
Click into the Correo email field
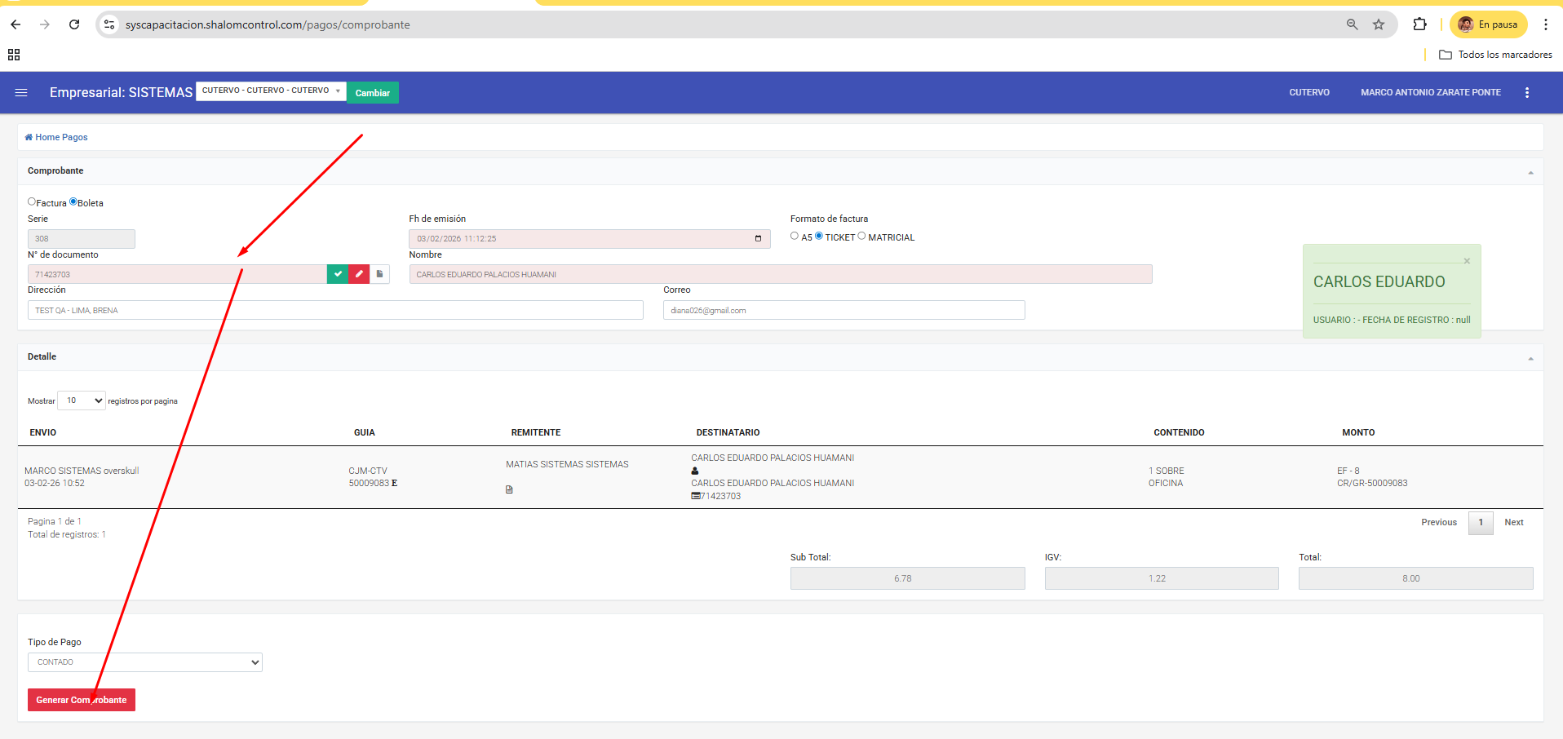click(x=843, y=310)
